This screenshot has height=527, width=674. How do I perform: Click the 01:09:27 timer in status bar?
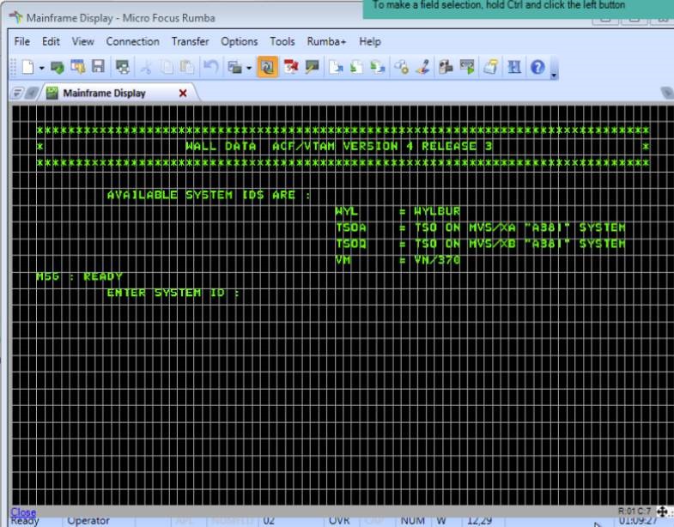coord(638,521)
